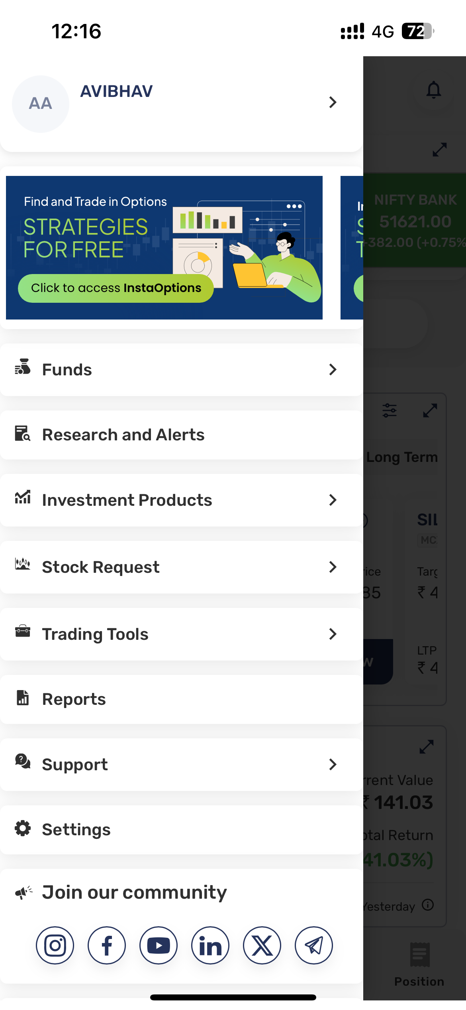Open the X (Twitter) icon
The height and width of the screenshot is (1010, 466).
[262, 945]
